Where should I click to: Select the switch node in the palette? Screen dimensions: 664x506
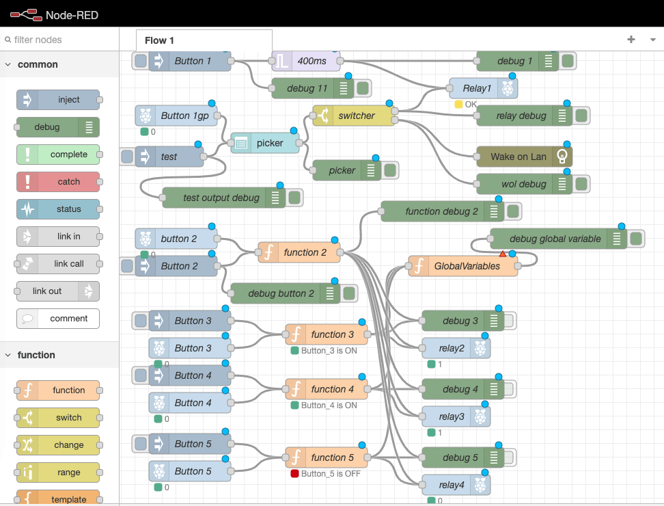point(58,418)
